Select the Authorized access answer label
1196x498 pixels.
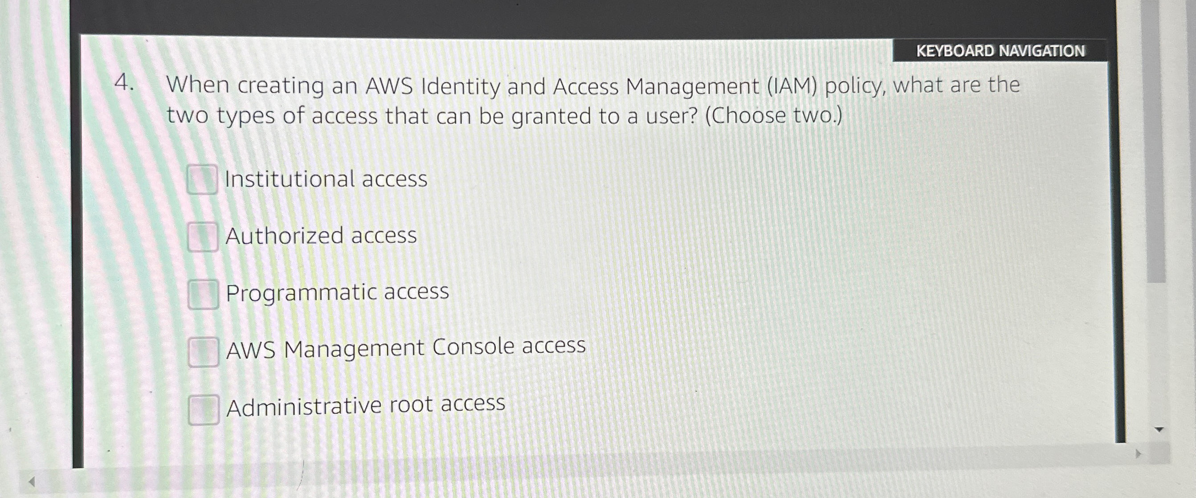321,236
